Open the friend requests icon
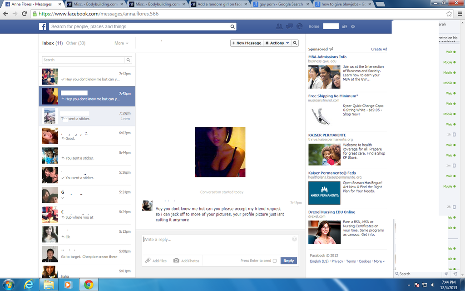The height and width of the screenshot is (291, 465). coord(279,26)
